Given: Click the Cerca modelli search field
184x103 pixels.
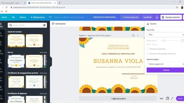Looking at the screenshot, I should (x=27, y=25).
